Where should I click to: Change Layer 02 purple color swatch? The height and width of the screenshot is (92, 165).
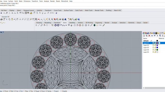click(157, 45)
